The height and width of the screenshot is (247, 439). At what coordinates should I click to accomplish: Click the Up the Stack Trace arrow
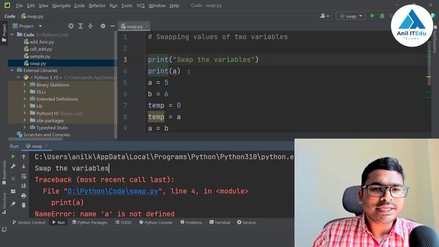pyautogui.click(x=23, y=157)
